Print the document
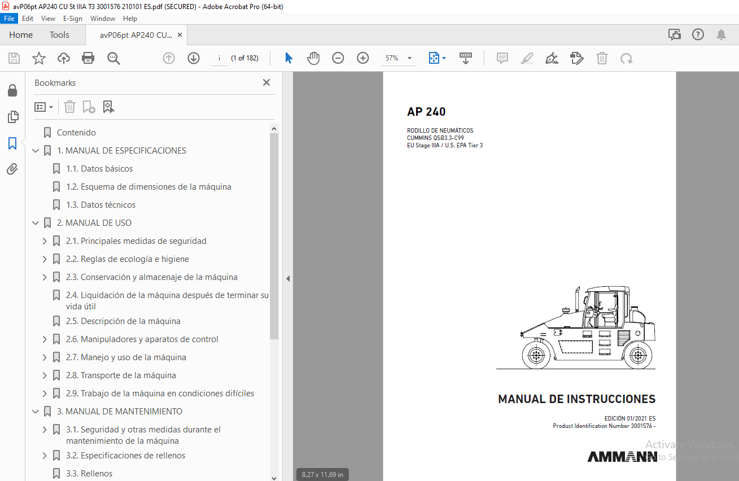The width and height of the screenshot is (739, 481). click(88, 58)
